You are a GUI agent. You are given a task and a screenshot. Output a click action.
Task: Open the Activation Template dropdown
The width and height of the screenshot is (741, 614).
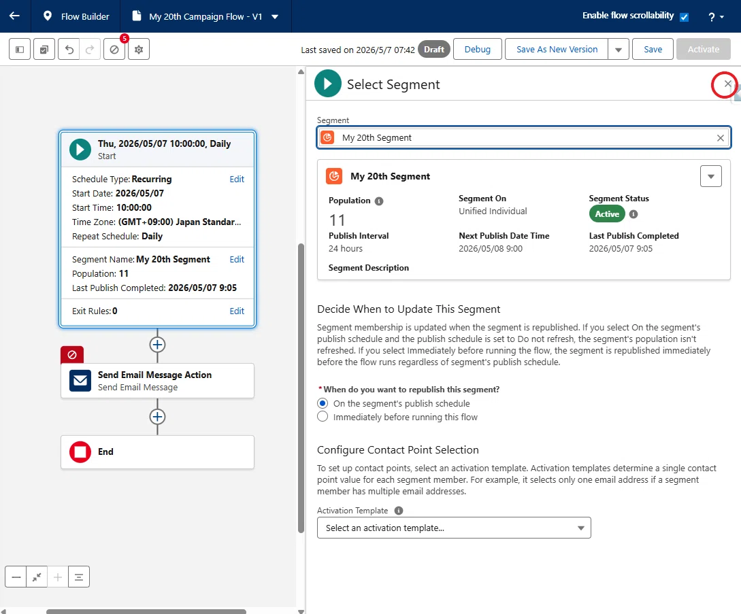454,528
